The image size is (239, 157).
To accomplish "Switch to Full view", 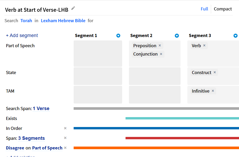I will 204,9.
